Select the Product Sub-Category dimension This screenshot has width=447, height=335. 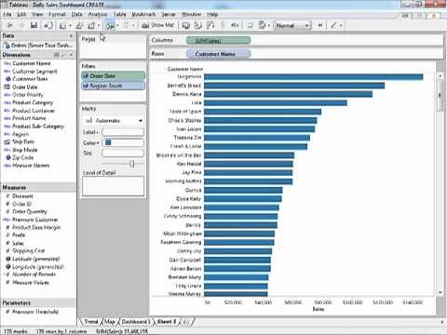pos(38,127)
